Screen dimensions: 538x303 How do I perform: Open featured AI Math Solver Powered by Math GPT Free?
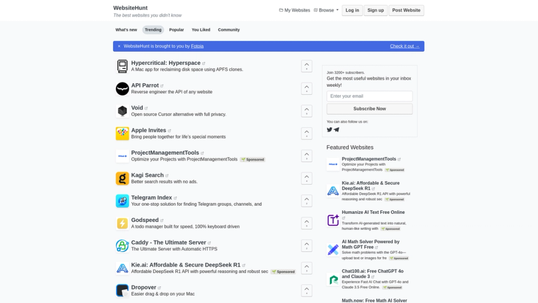371,244
